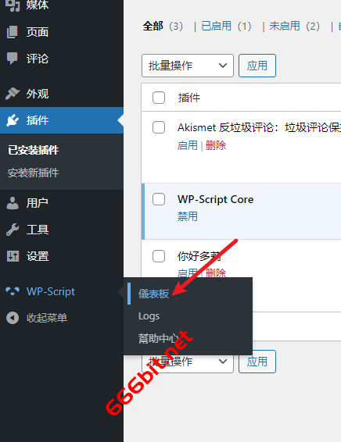The width and height of the screenshot is (341, 442).
Task: Toggle the 你好多莉 plugin checkbox
Action: click(159, 256)
